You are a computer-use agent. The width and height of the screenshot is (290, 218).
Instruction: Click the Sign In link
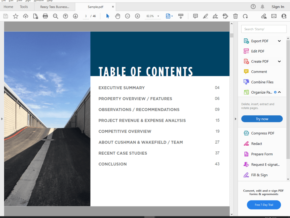click(x=278, y=7)
